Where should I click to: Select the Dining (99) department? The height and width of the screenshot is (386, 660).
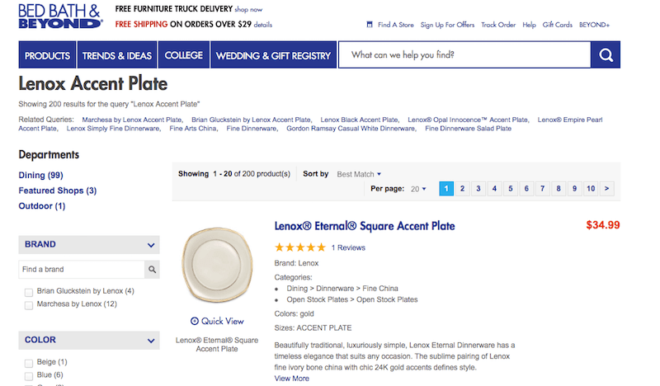tap(40, 175)
